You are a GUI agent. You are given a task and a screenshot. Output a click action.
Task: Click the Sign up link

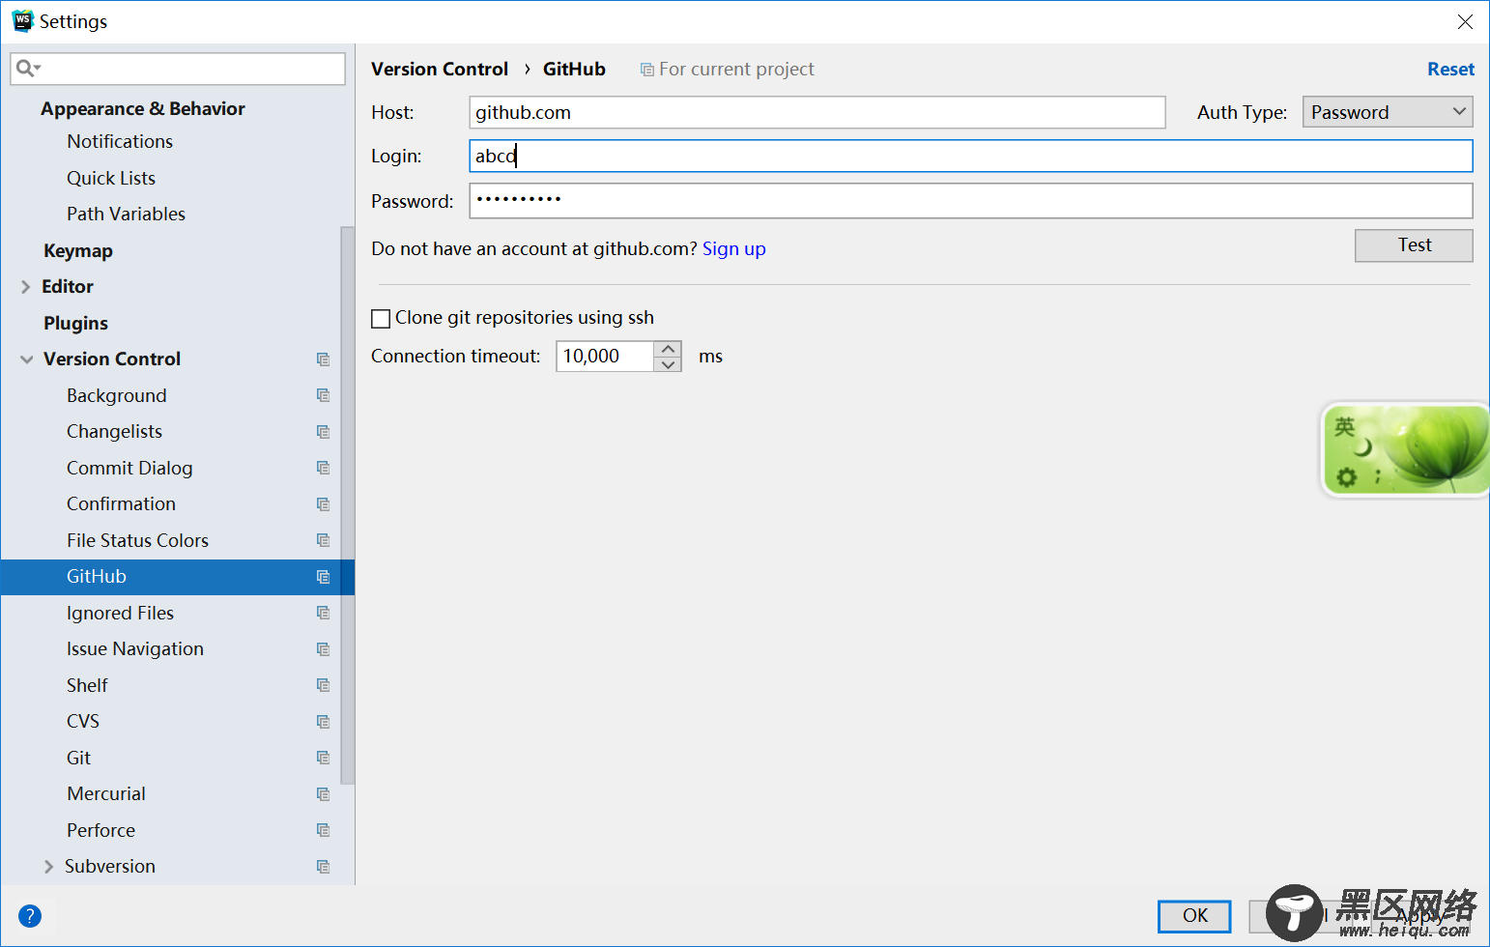(734, 248)
